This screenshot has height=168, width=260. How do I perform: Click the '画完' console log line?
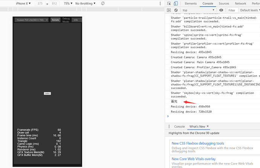pyautogui.click(x=174, y=101)
